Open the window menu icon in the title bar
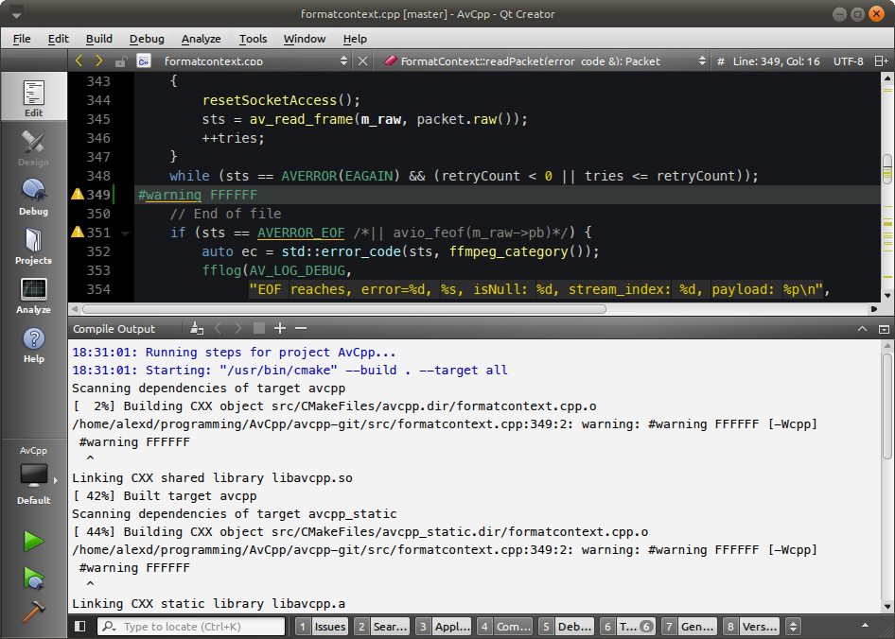 click(16, 13)
